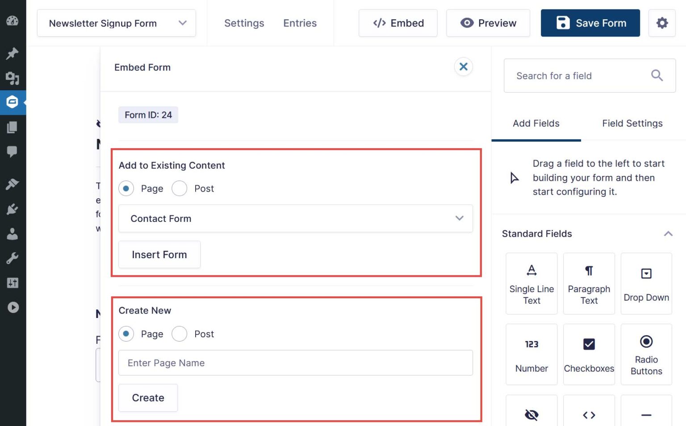Open the Comments icon in the sidebar

click(x=13, y=152)
